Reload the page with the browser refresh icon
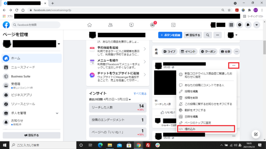 point(17,10)
